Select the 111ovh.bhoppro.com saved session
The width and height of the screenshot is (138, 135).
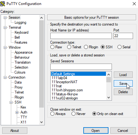tap(67, 90)
